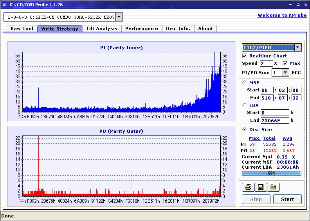Maximize the KProbe window
Viewport: 310px width, 221px height.
(298, 5)
